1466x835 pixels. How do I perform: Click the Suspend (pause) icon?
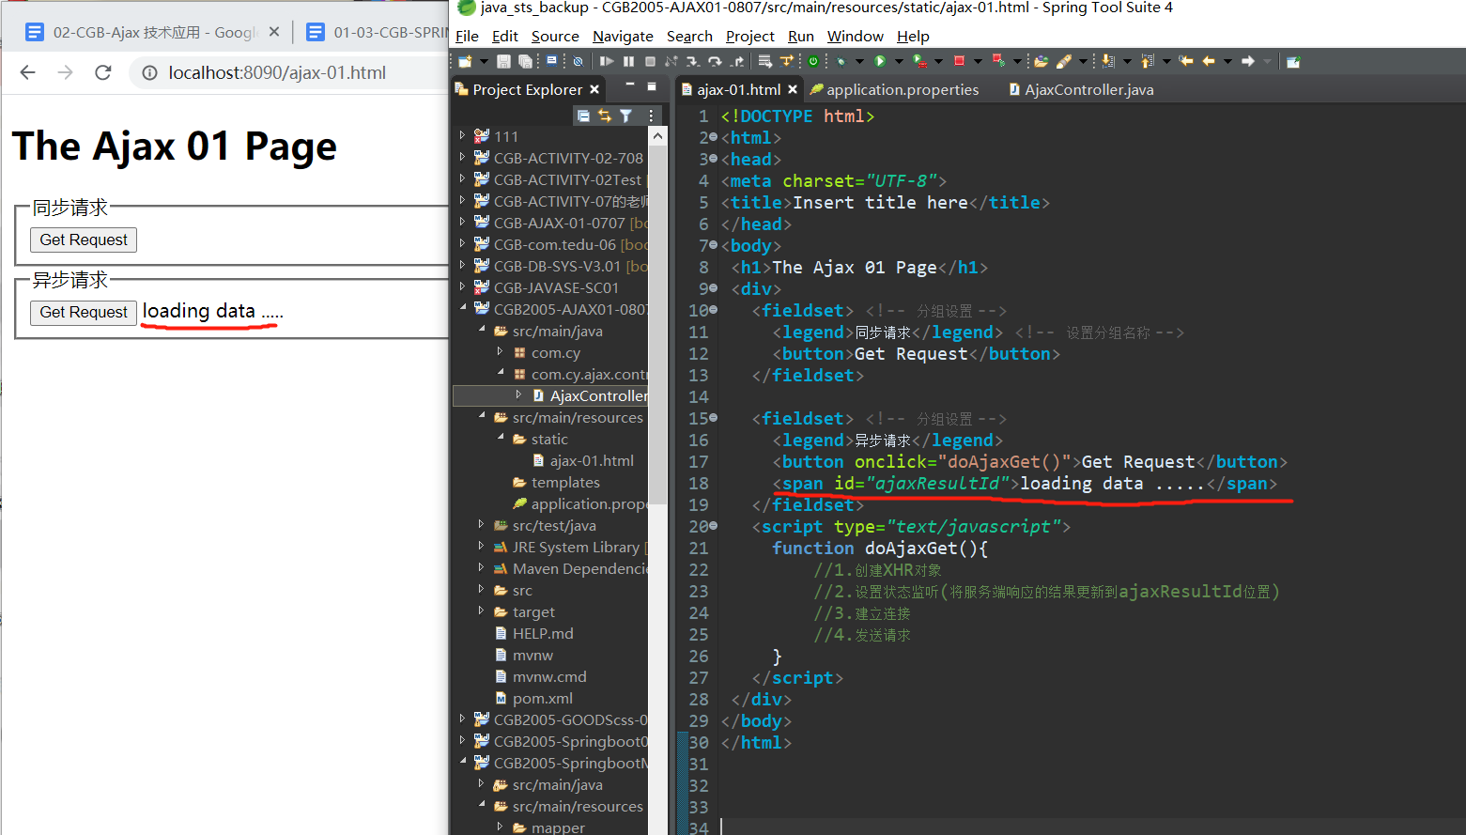tap(628, 61)
